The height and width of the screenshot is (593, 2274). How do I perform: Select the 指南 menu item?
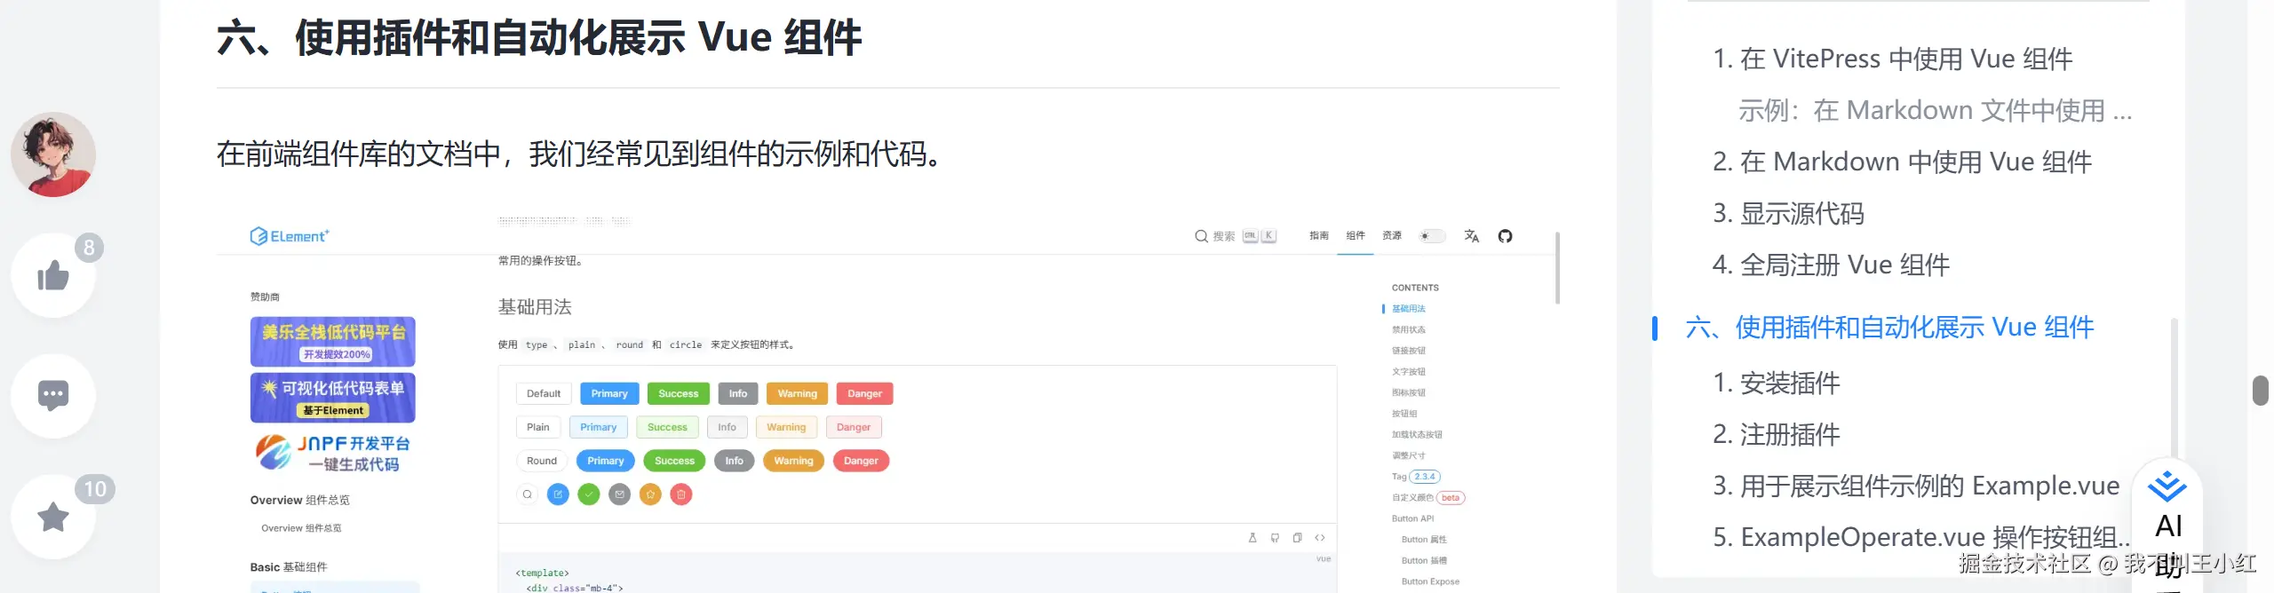[1319, 236]
